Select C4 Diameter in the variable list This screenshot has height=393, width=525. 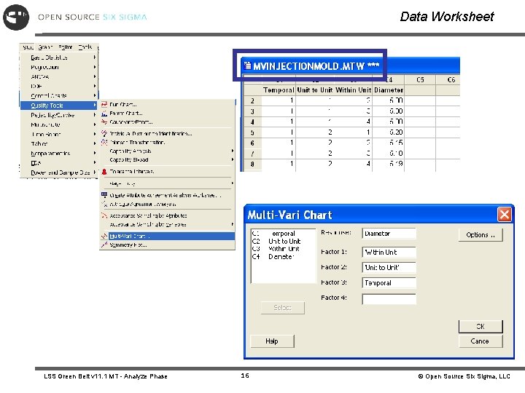pyautogui.click(x=283, y=257)
